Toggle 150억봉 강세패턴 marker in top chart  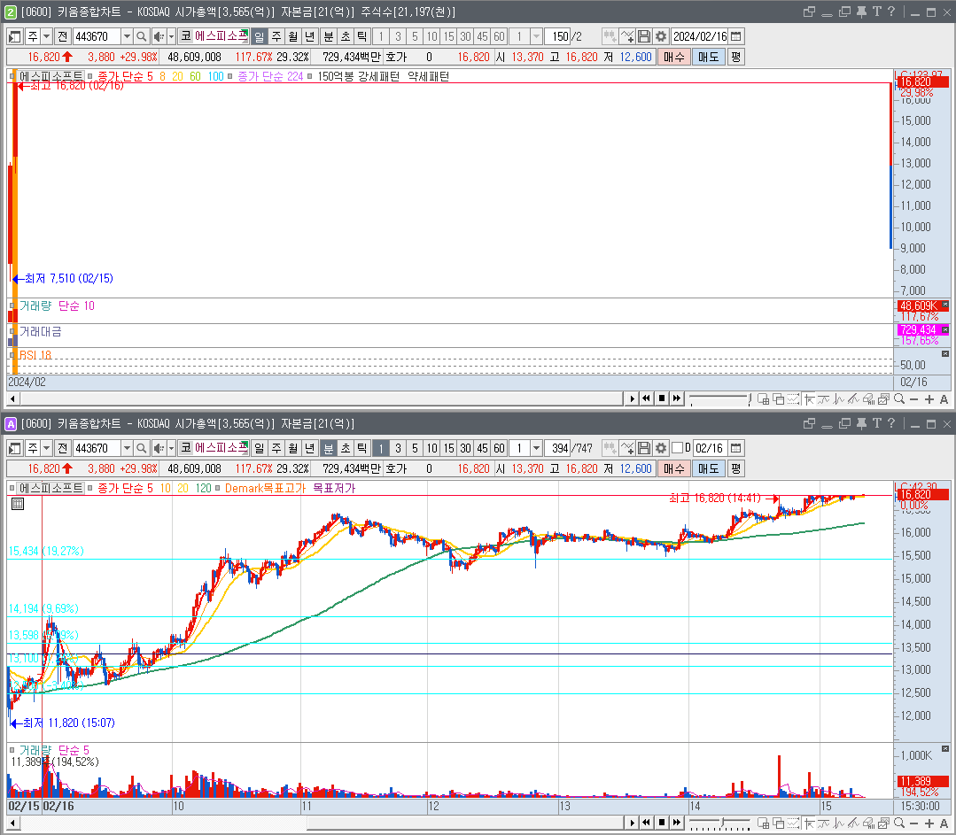click(310, 76)
